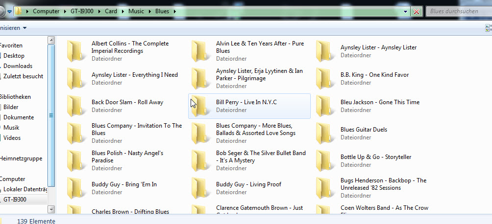Go to Computer in the breadcrumb path
The height and width of the screenshot is (224, 492).
[46, 11]
